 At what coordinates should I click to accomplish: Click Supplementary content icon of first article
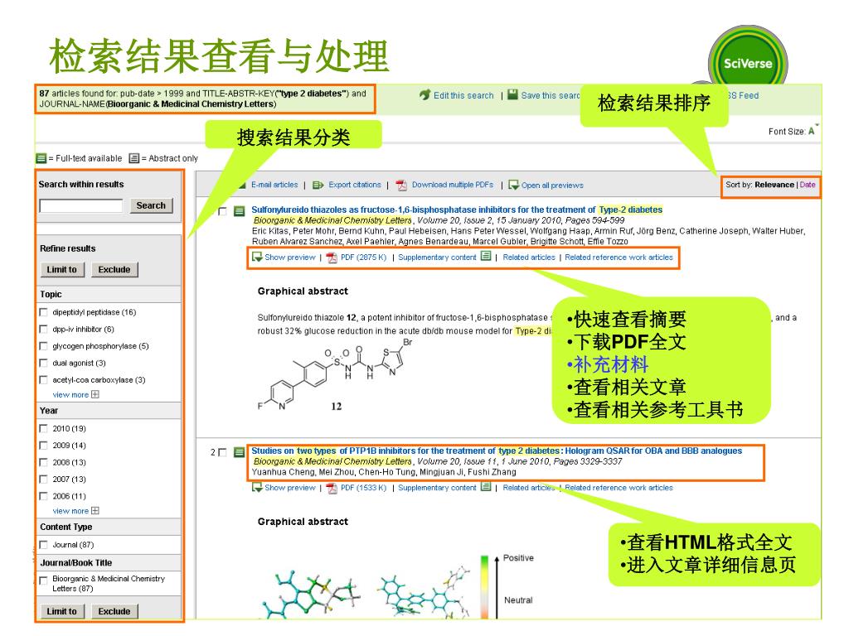pyautogui.click(x=486, y=257)
